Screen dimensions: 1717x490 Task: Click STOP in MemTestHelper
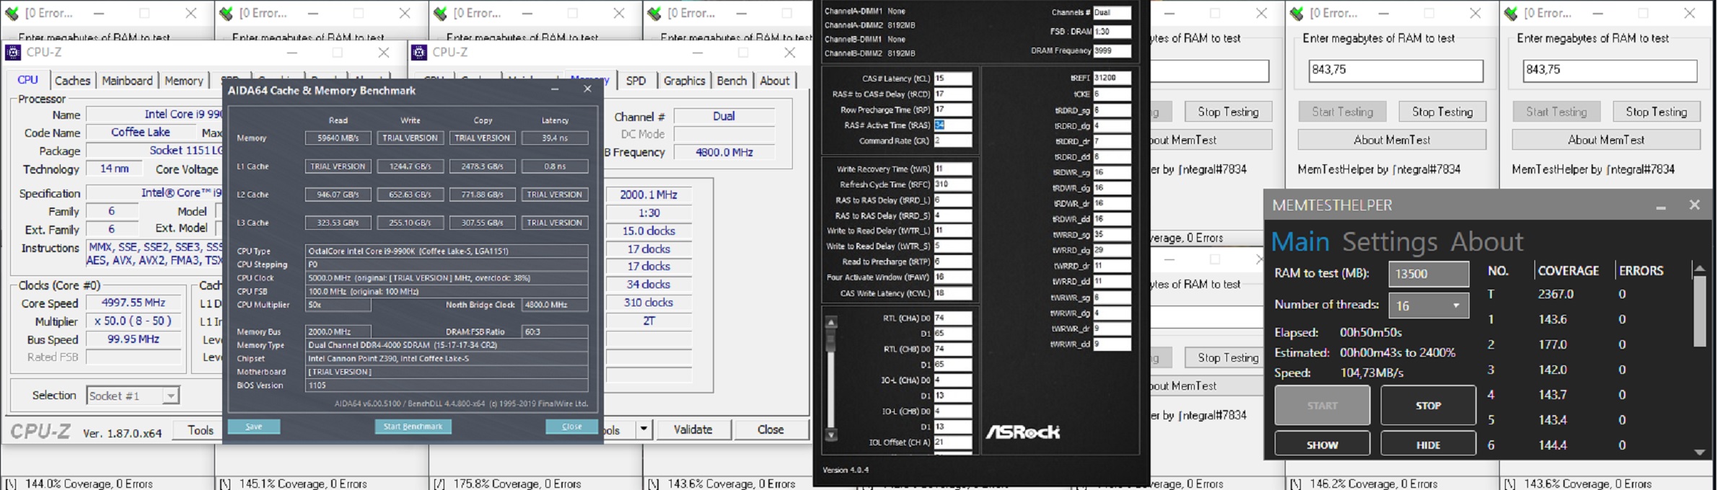pos(1428,406)
